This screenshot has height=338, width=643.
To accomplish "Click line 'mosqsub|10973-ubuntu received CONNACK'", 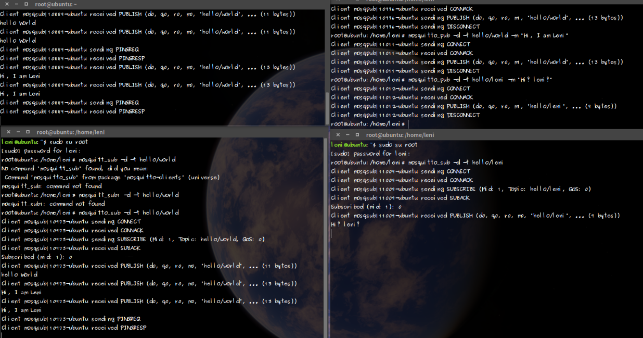I will [x=72, y=230].
